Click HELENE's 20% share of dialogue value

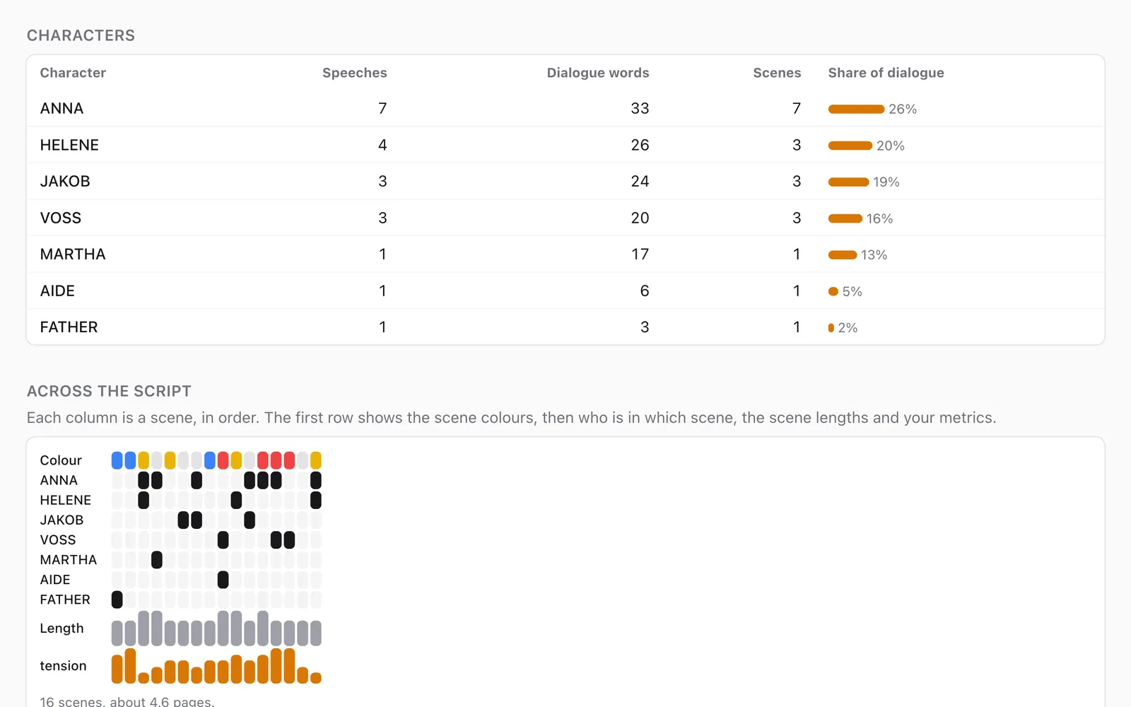(x=891, y=146)
